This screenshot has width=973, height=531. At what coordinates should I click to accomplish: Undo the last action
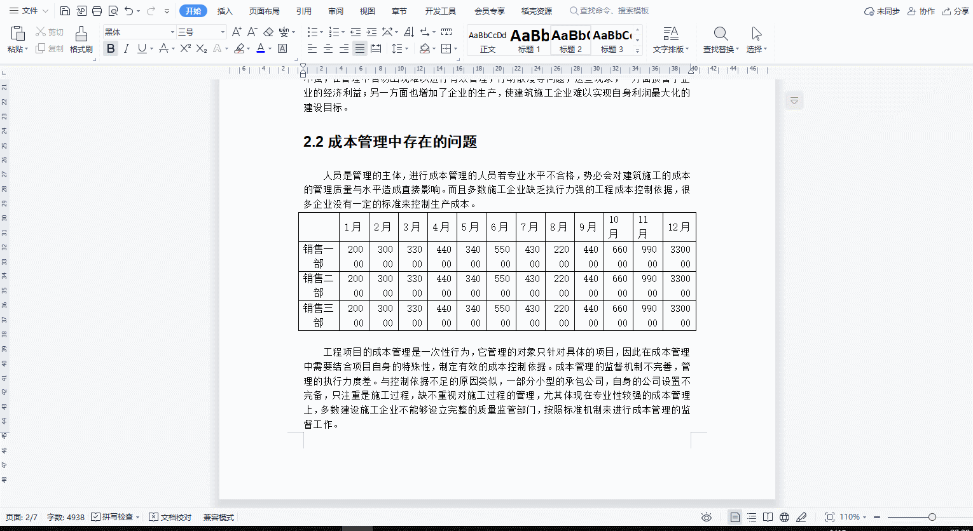[129, 11]
